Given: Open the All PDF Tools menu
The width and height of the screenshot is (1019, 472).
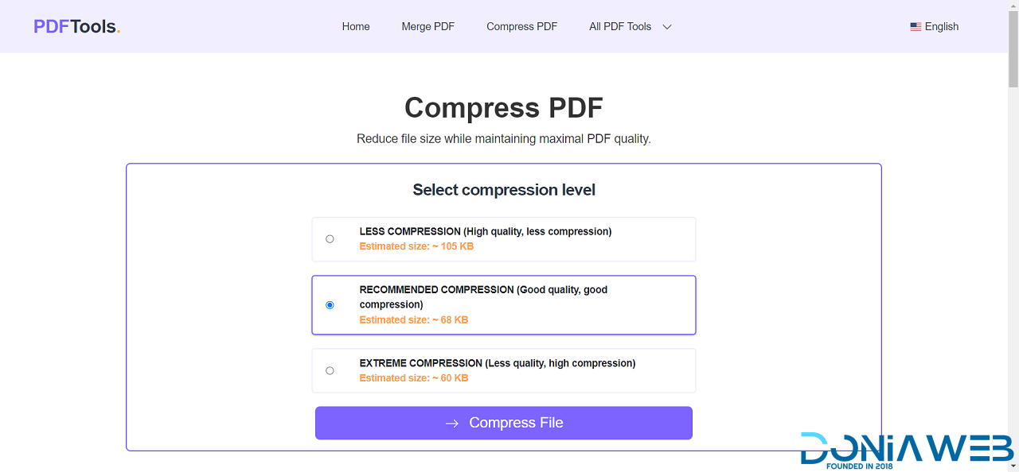Looking at the screenshot, I should coord(620,26).
